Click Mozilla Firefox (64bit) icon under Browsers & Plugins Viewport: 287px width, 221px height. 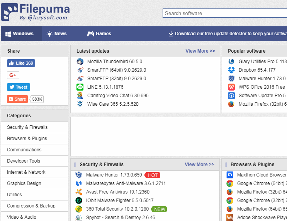click(230, 209)
